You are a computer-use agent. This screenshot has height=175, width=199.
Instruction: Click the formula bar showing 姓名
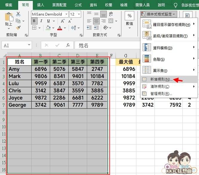[107, 45]
